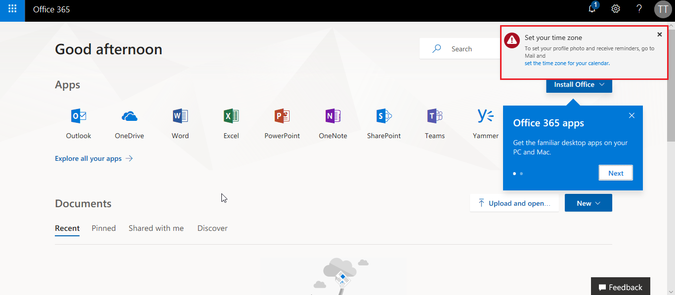Click Next in the Office 365 apps tip
675x295 pixels.
(x=616, y=173)
